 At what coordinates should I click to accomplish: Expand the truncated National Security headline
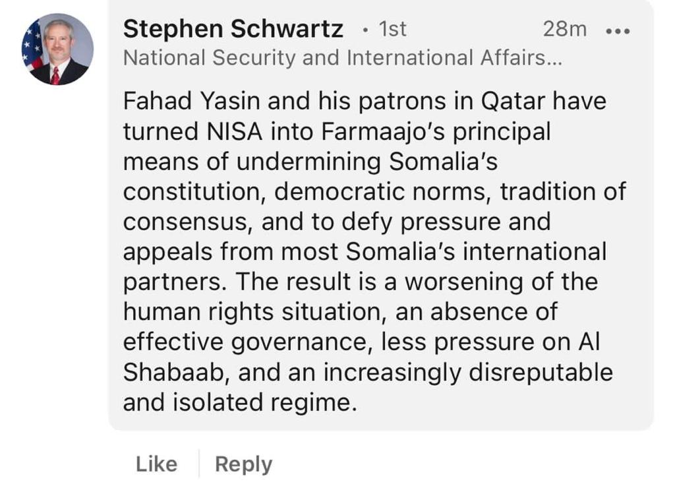(343, 57)
